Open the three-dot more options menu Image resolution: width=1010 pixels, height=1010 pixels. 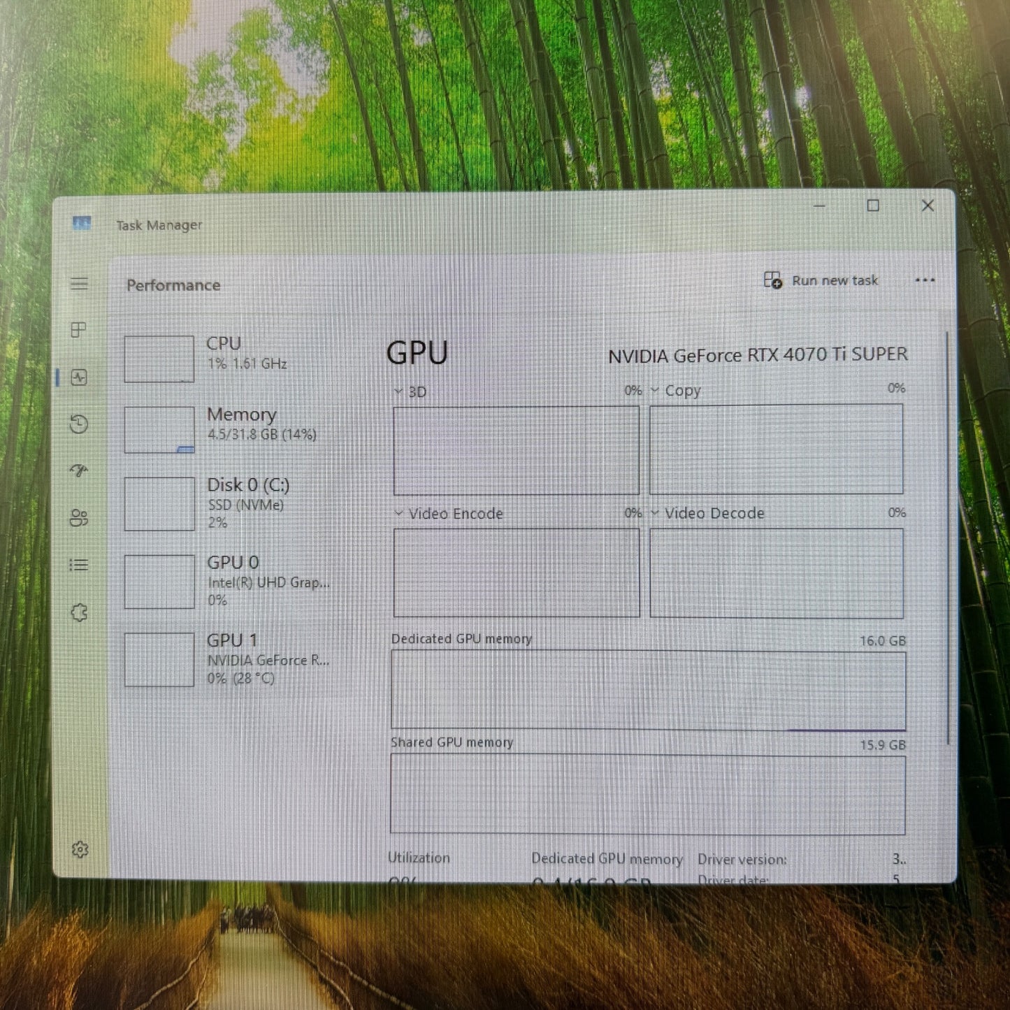tap(925, 280)
